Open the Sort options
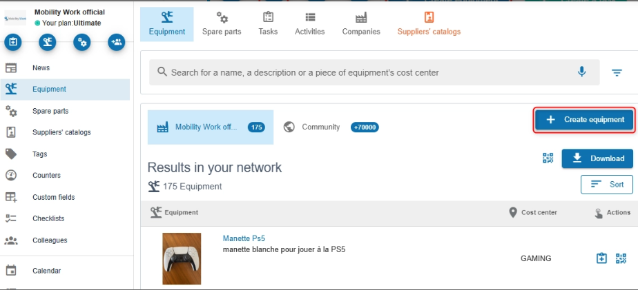Screen dimensions: 638x290 click(x=607, y=185)
